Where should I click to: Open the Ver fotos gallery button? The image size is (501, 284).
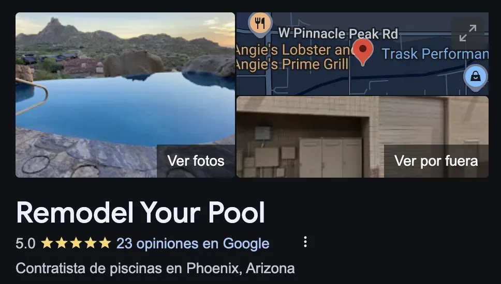pyautogui.click(x=196, y=161)
